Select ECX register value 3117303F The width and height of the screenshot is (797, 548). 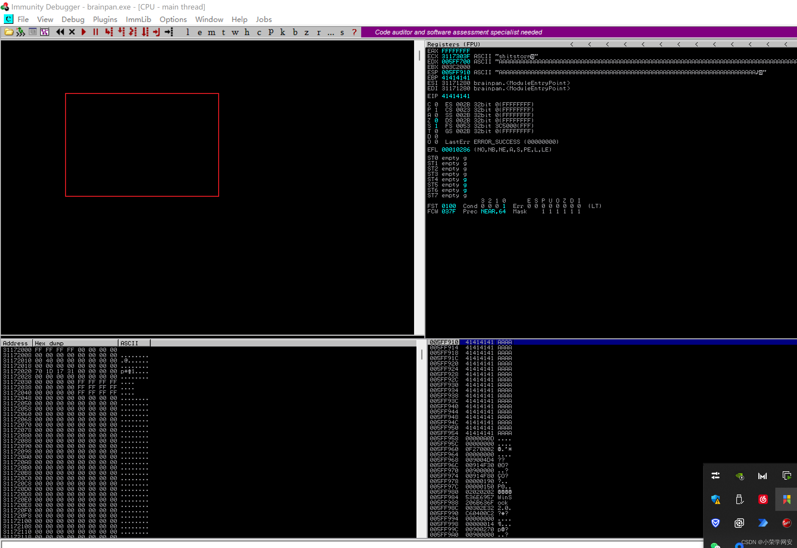[455, 56]
